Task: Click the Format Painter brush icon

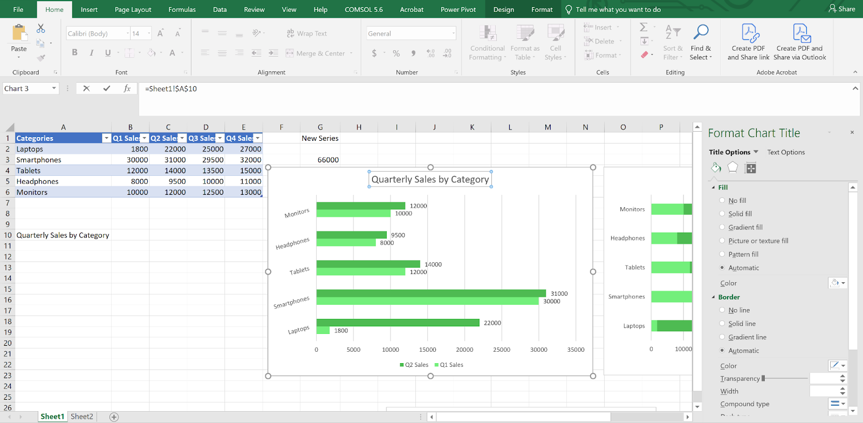Action: coord(41,57)
